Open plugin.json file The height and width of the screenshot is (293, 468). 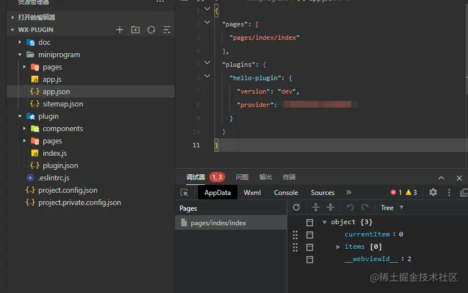60,165
